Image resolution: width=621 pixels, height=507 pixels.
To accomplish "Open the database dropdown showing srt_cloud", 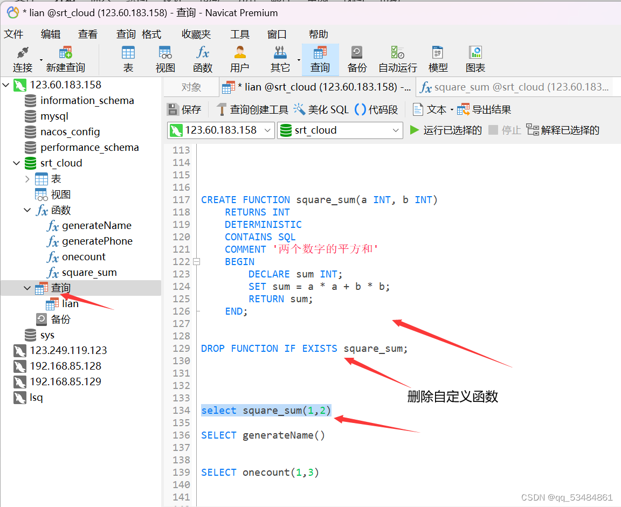I will click(x=340, y=130).
